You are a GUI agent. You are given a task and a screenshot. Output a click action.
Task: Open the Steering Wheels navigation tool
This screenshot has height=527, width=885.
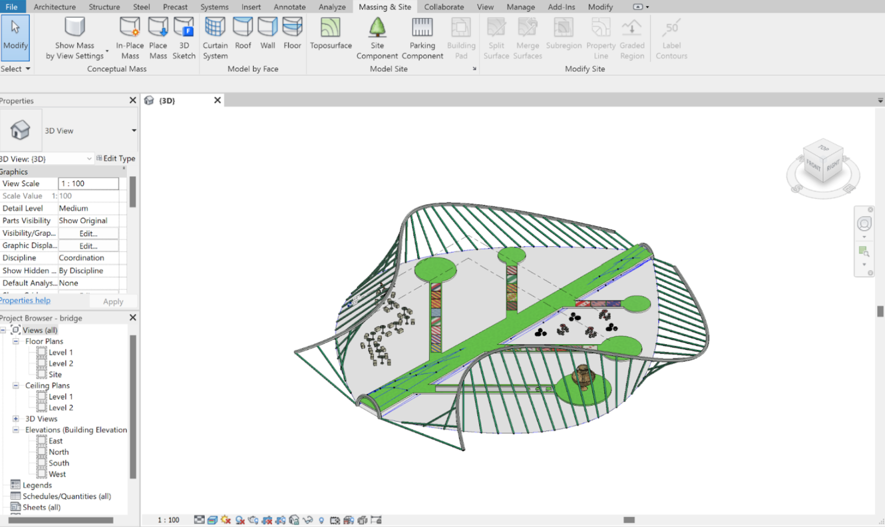click(x=864, y=224)
